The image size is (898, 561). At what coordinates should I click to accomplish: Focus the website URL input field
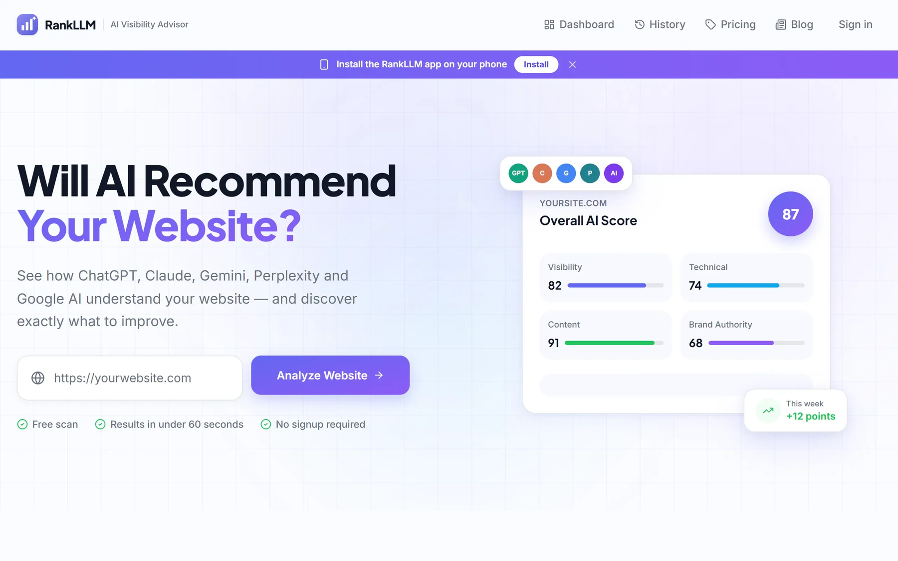(x=130, y=378)
